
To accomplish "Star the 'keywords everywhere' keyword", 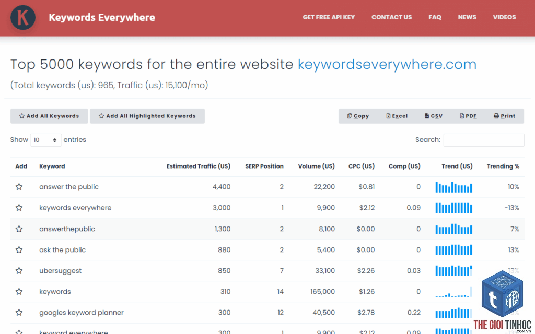I will click(19, 208).
